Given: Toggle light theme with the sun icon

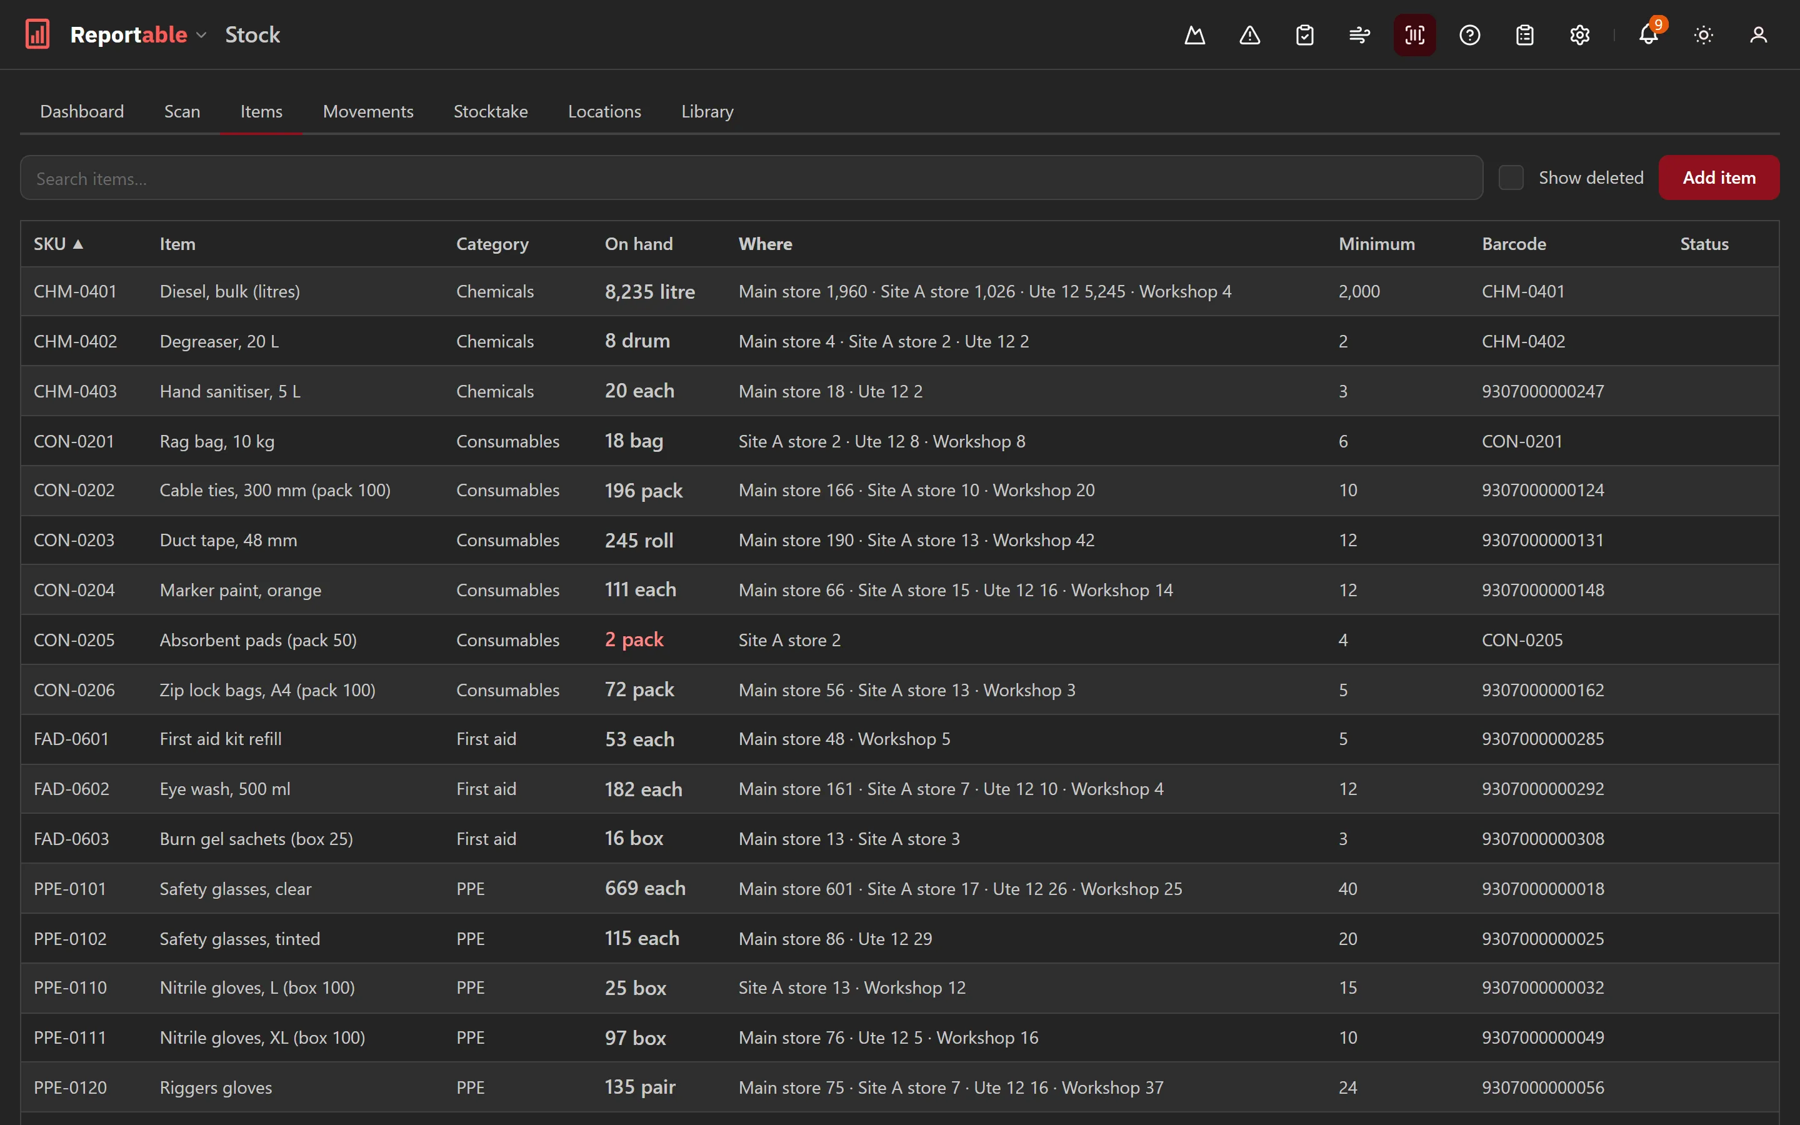Looking at the screenshot, I should (1704, 35).
